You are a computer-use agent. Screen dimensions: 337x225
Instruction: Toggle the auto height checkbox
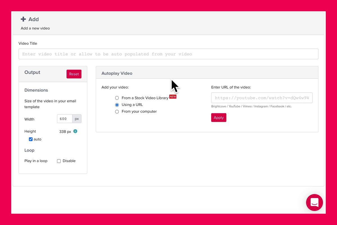click(x=31, y=139)
